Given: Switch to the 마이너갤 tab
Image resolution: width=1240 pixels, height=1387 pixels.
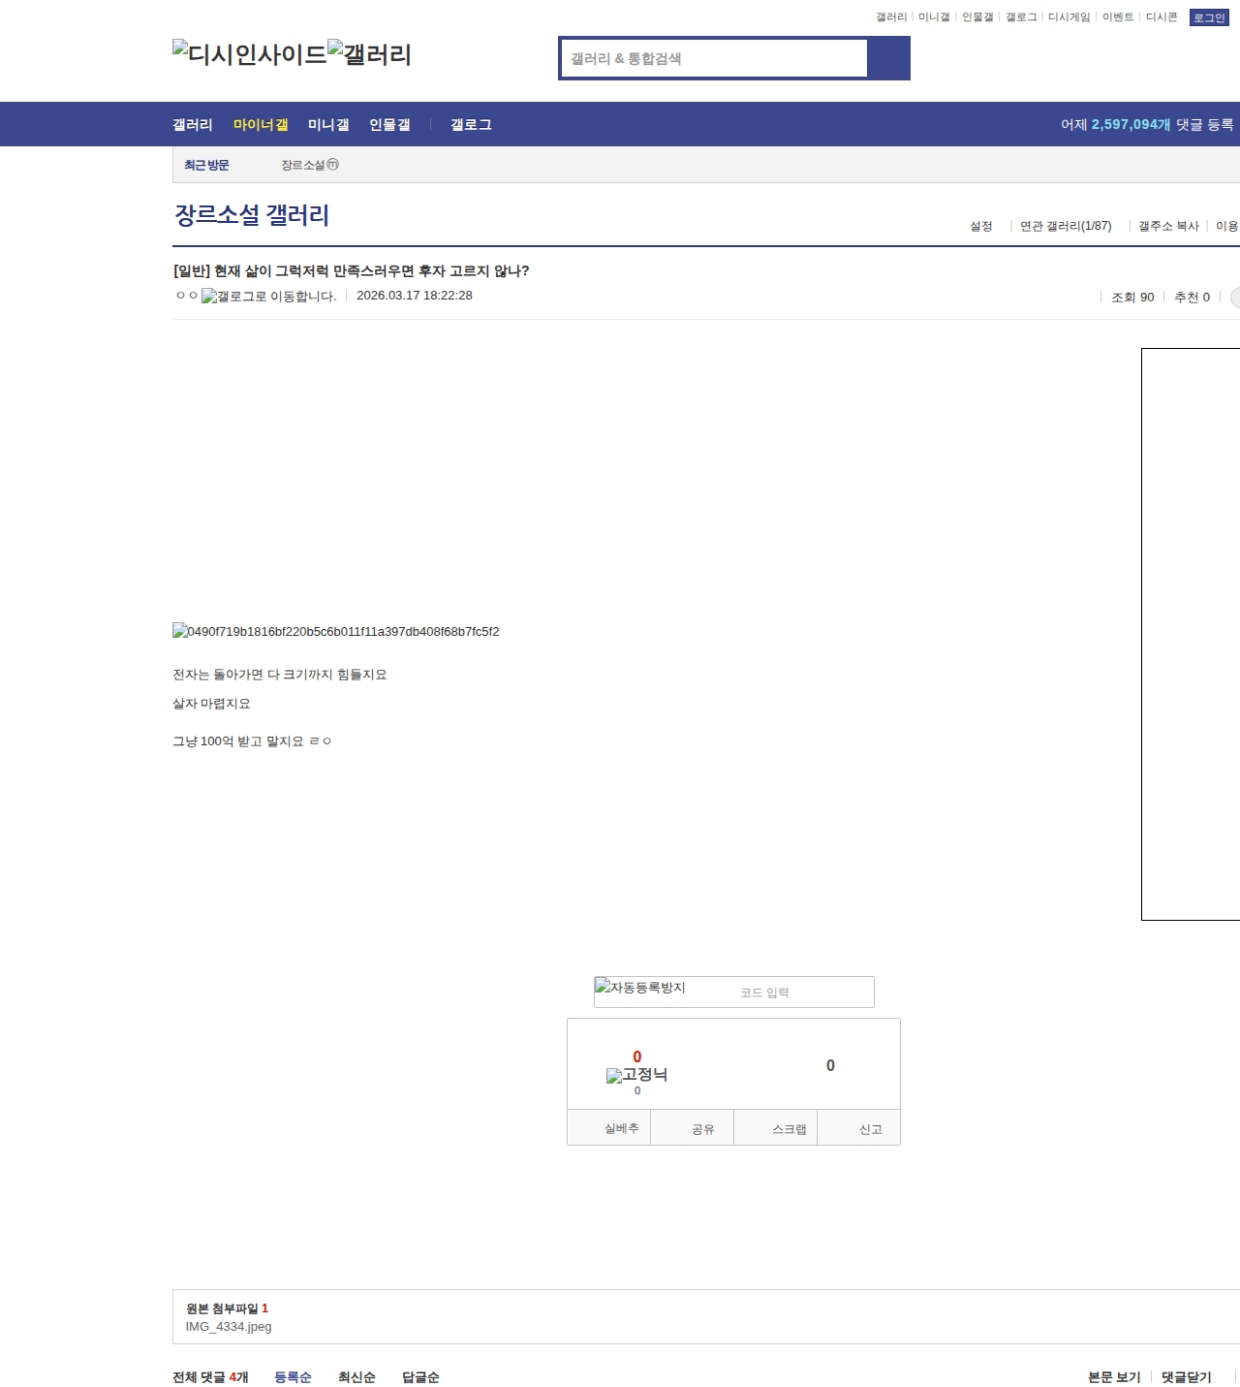Looking at the screenshot, I should click(261, 125).
